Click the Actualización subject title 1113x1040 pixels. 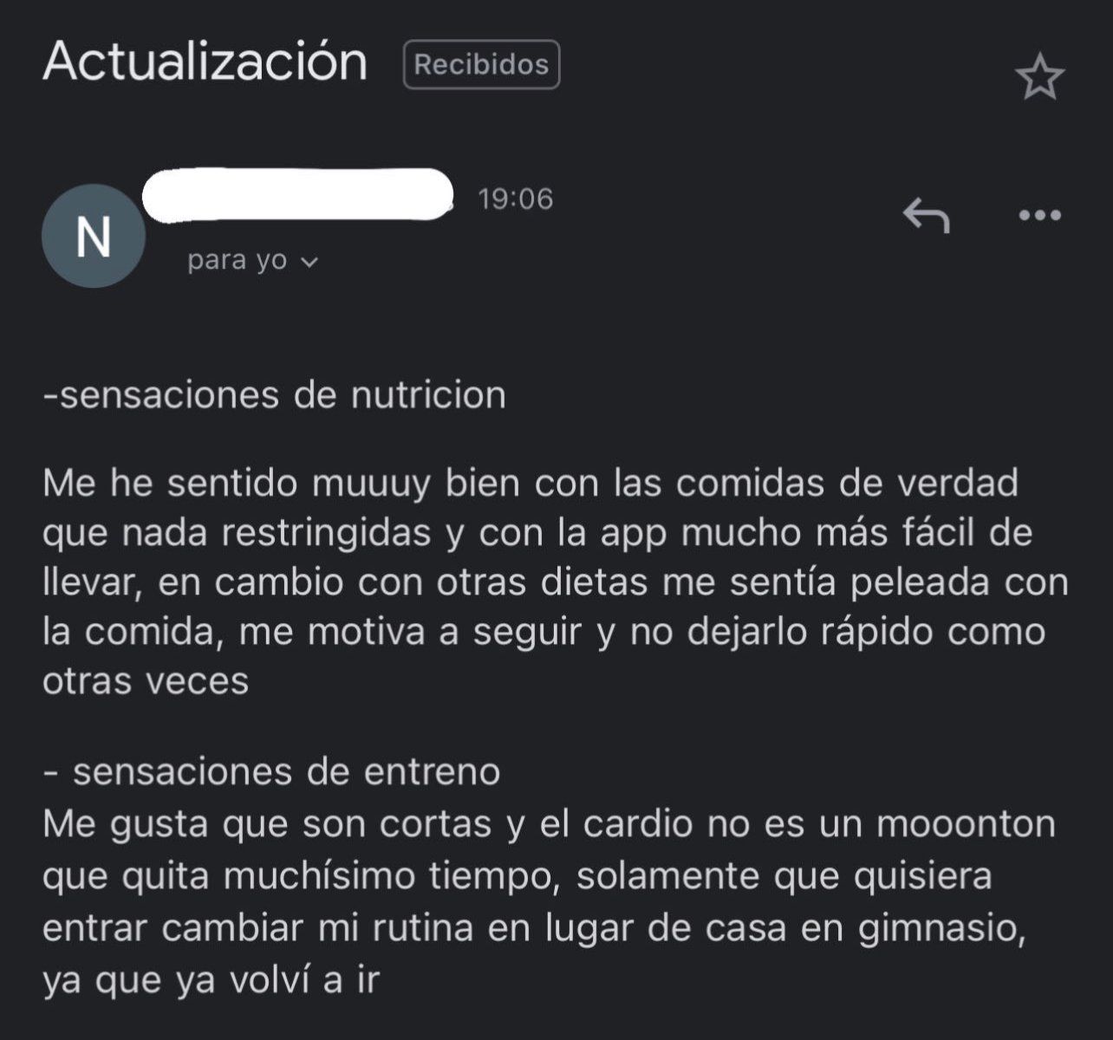pos(205,62)
